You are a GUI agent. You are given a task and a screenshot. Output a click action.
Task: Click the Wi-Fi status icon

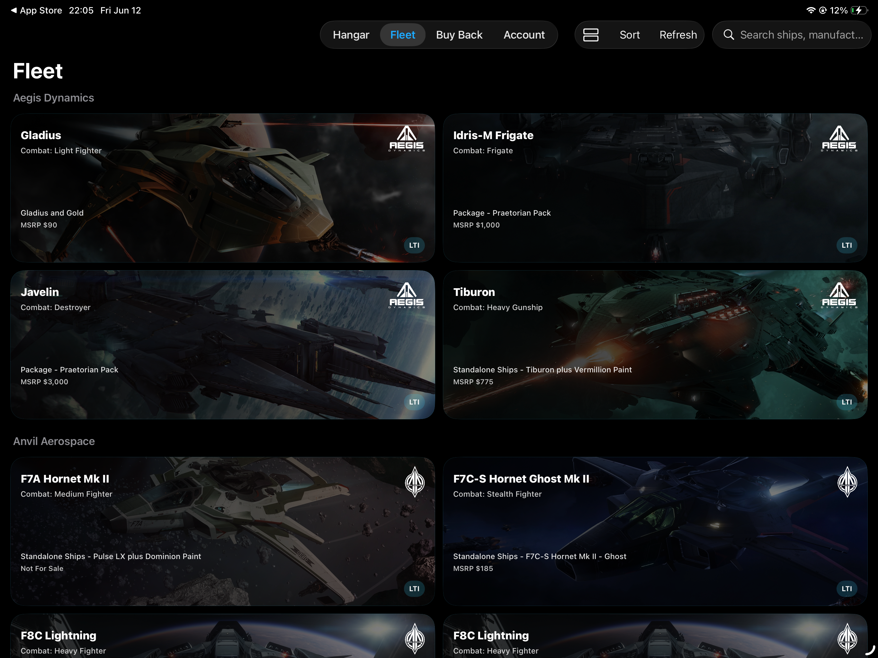(x=811, y=10)
